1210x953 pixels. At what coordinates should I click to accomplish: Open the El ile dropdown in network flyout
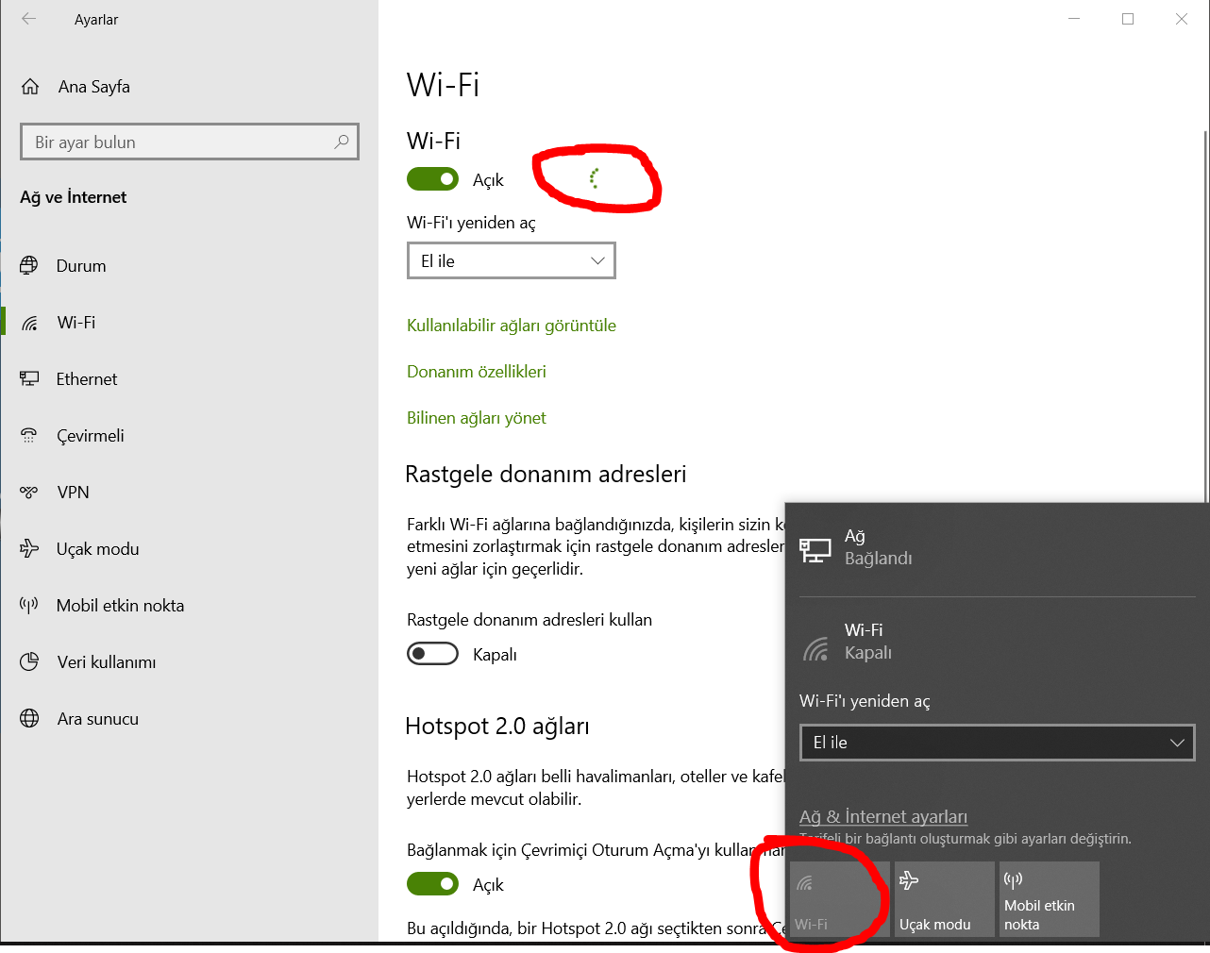[997, 742]
